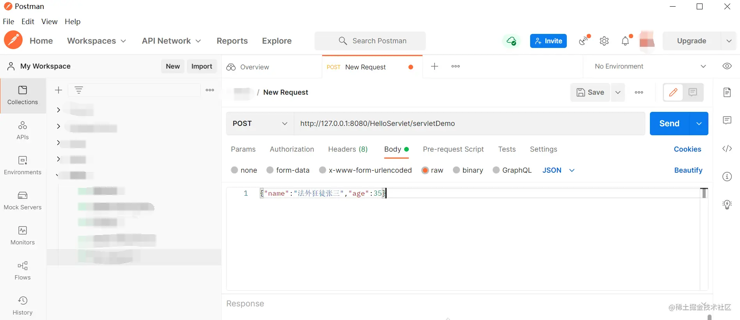Select the x-www-form-urlencoded body type
740x320 pixels.
pyautogui.click(x=323, y=170)
